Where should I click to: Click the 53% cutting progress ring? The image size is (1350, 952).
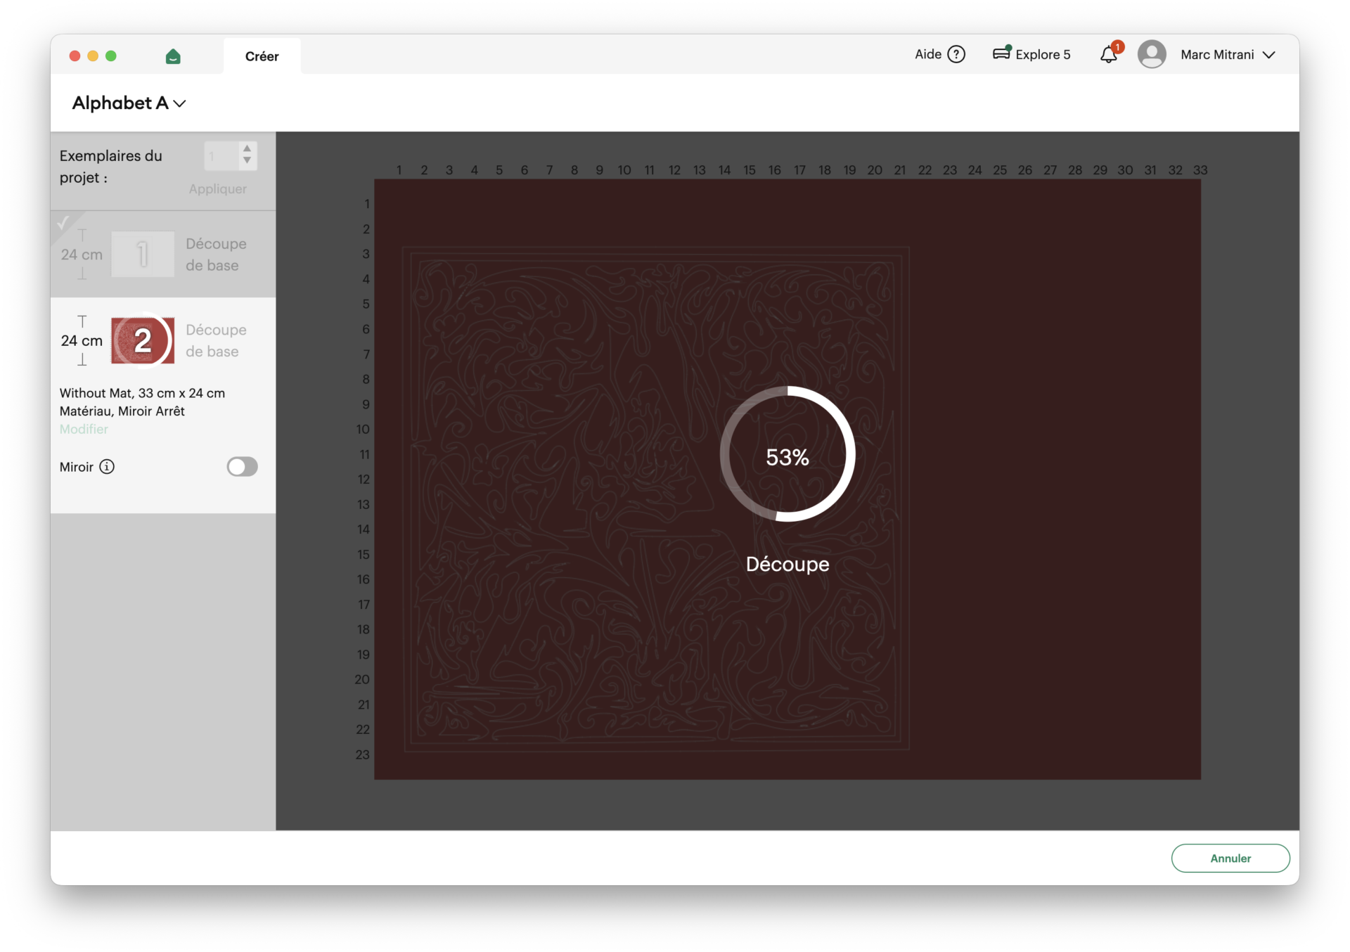coord(787,454)
